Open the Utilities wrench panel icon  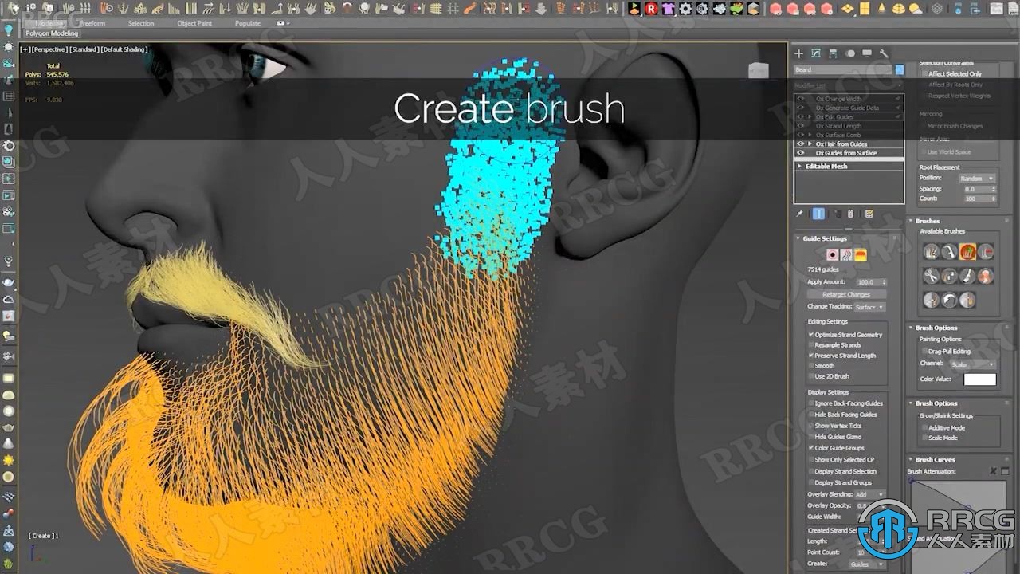884,53
